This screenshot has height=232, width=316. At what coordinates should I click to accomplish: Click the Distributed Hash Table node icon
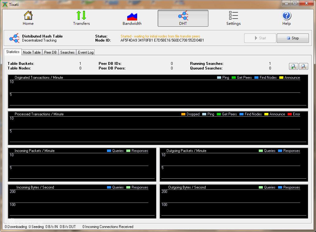point(14,38)
